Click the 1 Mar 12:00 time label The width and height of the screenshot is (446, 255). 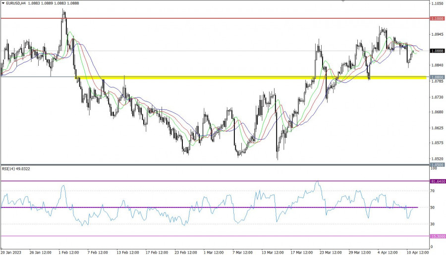(214, 251)
